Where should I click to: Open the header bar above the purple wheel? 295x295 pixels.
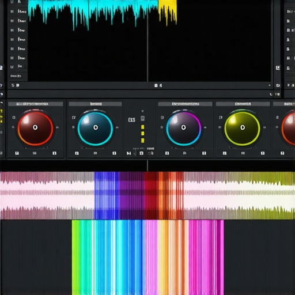[x=185, y=104]
